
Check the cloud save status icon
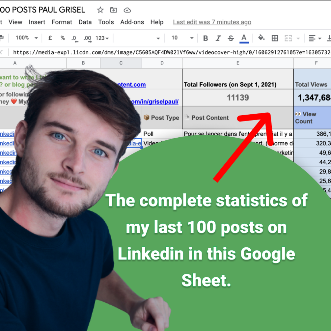tap(127, 10)
